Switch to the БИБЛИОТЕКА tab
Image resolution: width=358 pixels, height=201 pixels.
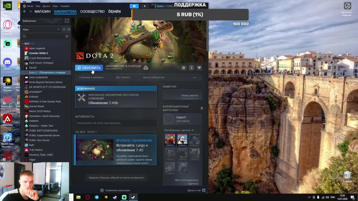click(x=65, y=11)
